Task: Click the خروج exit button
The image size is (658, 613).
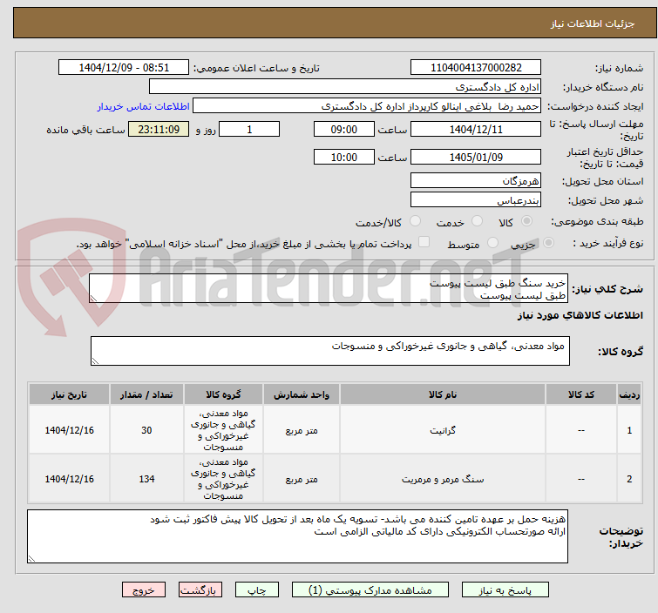Action: 144,590
